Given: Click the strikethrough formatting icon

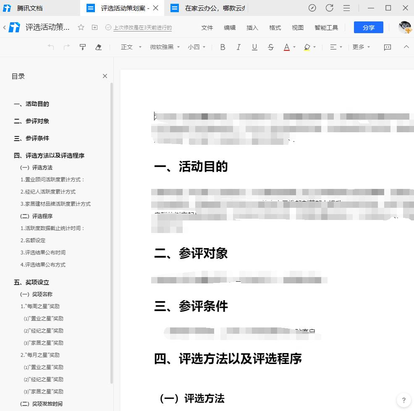Looking at the screenshot, I should (270, 47).
